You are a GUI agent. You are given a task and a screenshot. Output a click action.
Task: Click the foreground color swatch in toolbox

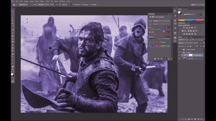coord(12,74)
